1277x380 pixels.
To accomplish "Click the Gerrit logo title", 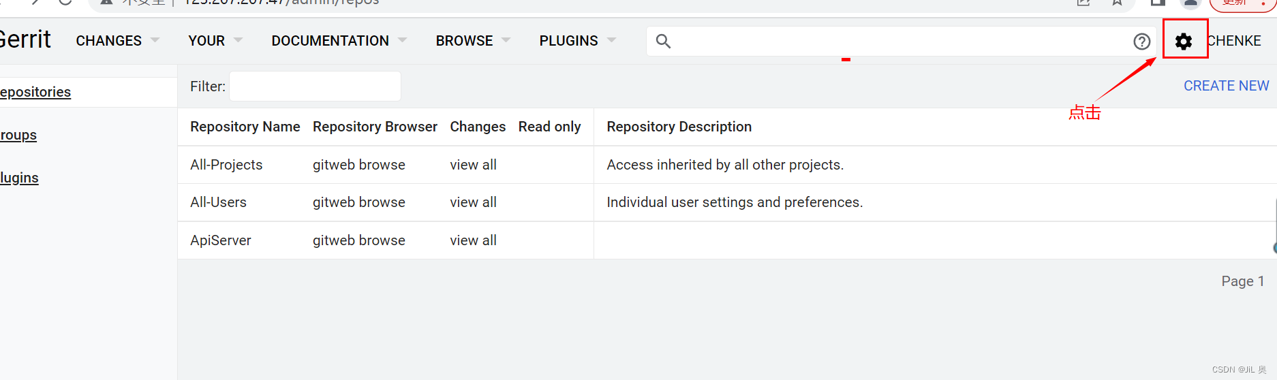I will pyautogui.click(x=25, y=39).
